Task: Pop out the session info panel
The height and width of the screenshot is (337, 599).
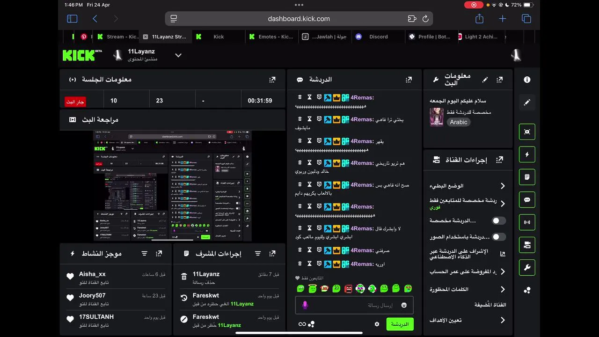Action: pos(272,80)
